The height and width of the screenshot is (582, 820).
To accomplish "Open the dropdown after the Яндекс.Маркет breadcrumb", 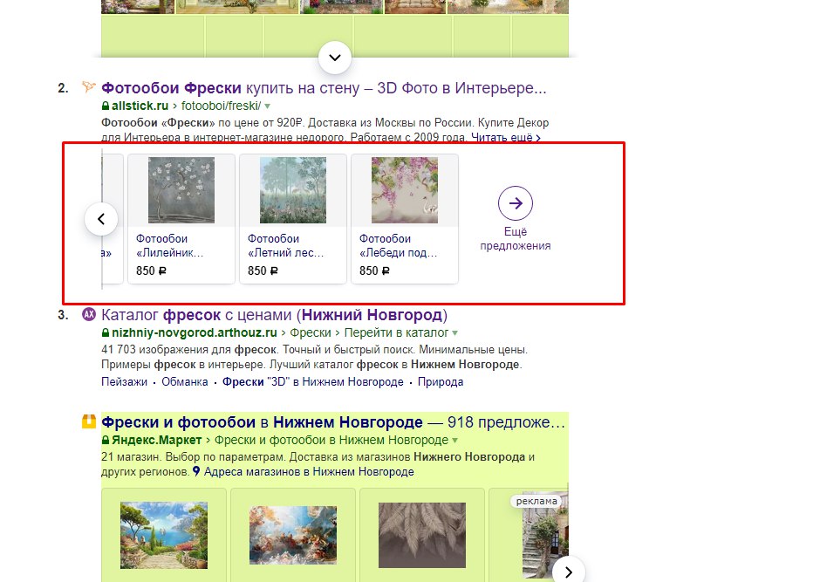I will (x=455, y=441).
